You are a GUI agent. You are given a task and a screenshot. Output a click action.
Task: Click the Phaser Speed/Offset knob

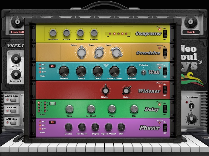pyautogui.click(x=108, y=127)
